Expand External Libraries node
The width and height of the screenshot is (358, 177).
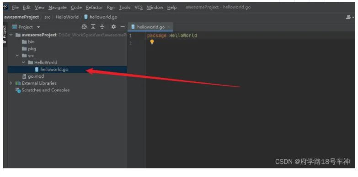coord(11,83)
